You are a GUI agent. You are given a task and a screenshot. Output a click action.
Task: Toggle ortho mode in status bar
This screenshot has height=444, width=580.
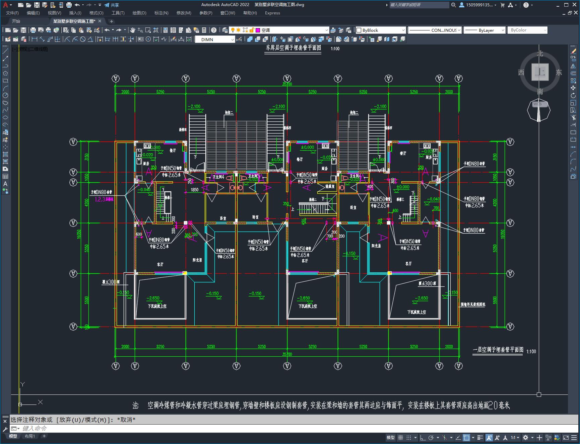tap(423, 437)
